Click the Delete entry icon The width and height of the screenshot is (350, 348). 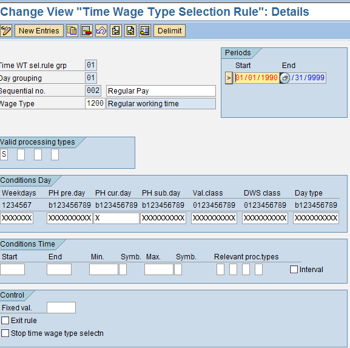pyautogui.click(x=87, y=30)
